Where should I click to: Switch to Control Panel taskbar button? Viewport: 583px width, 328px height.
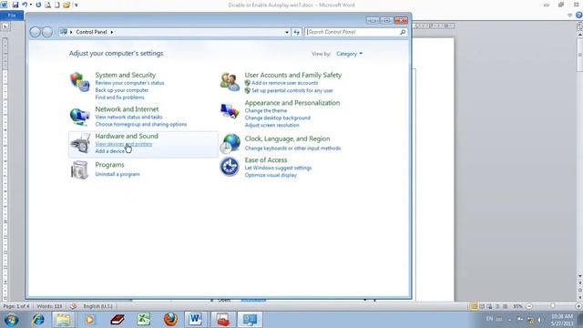coord(250,320)
